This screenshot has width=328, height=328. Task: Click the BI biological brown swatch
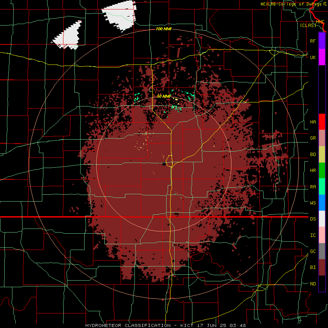coord(322,268)
